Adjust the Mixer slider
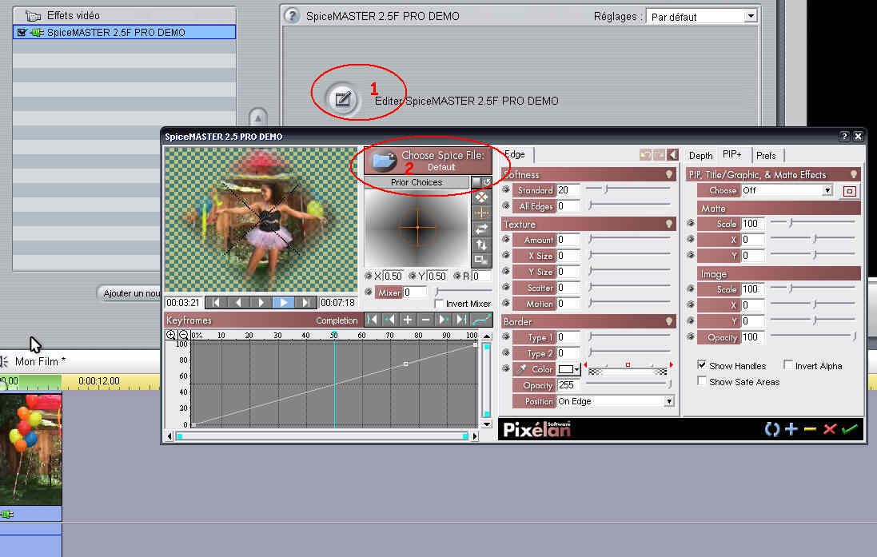This screenshot has width=877, height=557. click(464, 292)
